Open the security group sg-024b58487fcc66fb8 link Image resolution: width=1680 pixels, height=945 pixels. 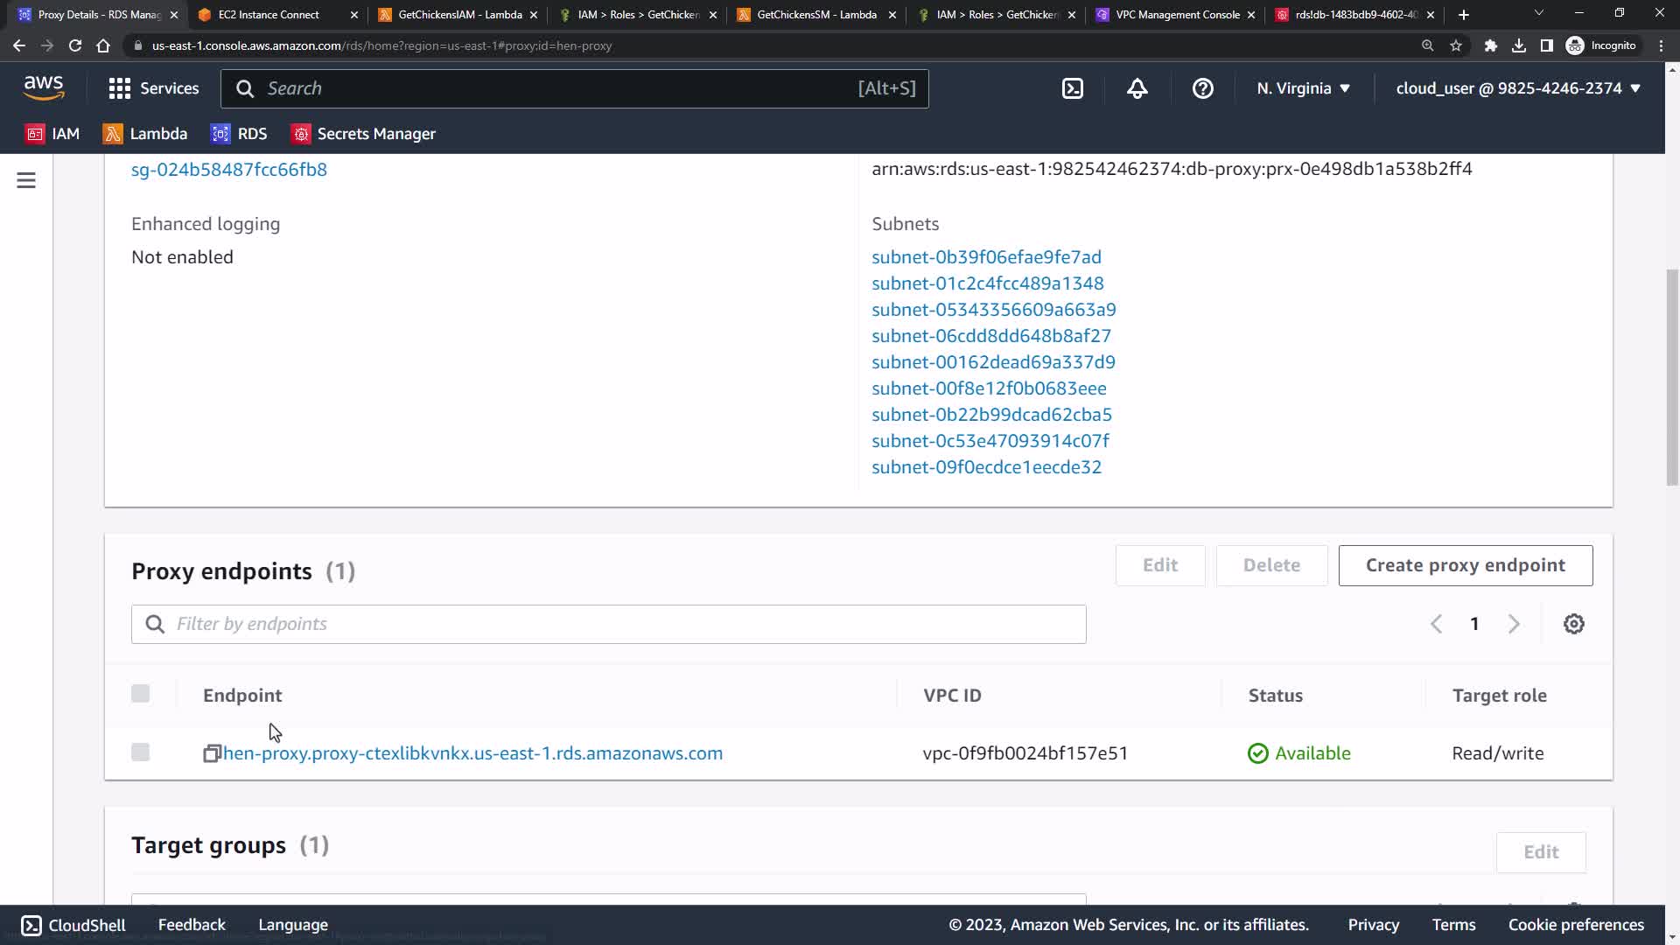click(229, 170)
